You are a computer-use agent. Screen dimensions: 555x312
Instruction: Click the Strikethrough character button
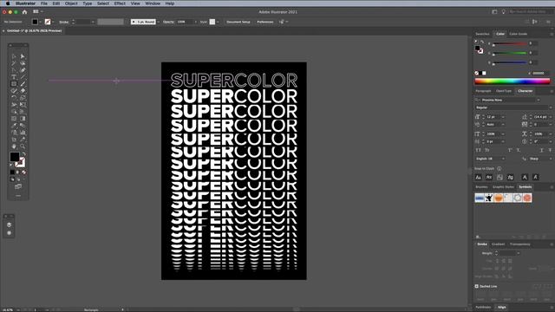[x=551, y=150]
